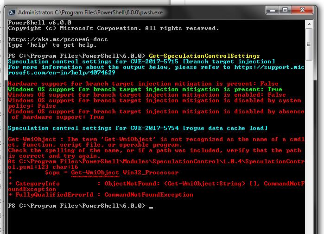The width and height of the screenshot is (324, 234).
Task: Click the PowerShell icon in title bar
Action: 12,12
